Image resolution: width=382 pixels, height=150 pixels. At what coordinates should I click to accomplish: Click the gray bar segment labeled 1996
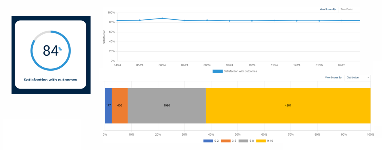click(x=167, y=106)
